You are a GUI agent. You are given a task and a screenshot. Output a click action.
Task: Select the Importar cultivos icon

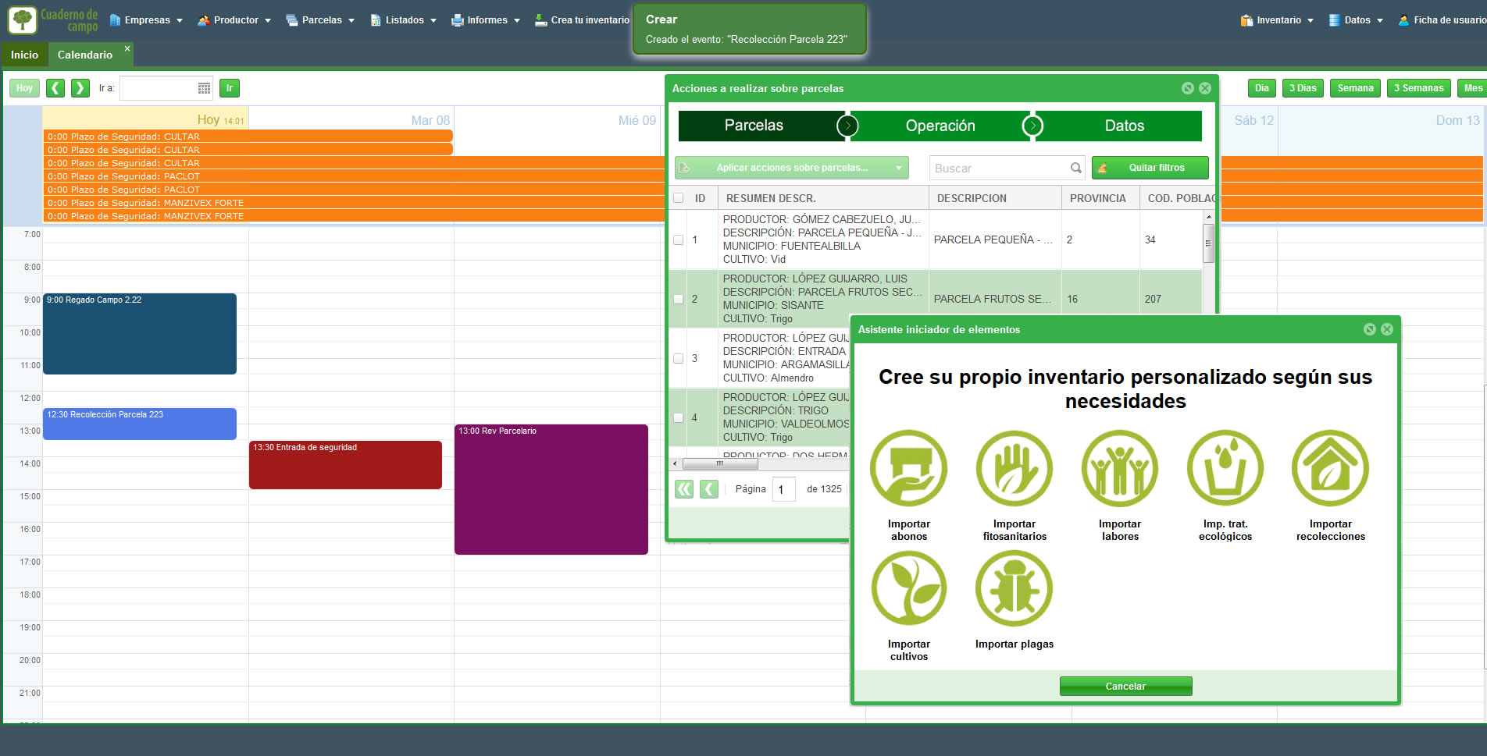click(x=908, y=588)
